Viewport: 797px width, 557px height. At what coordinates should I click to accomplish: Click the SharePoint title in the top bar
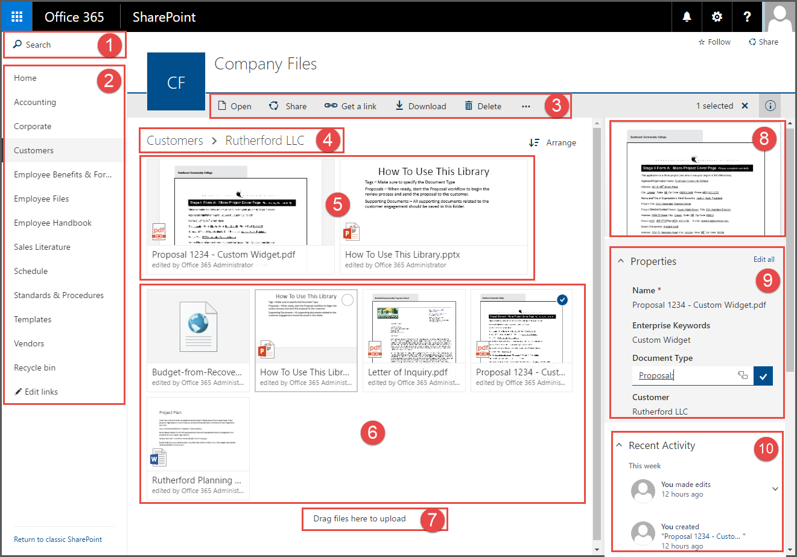click(164, 17)
